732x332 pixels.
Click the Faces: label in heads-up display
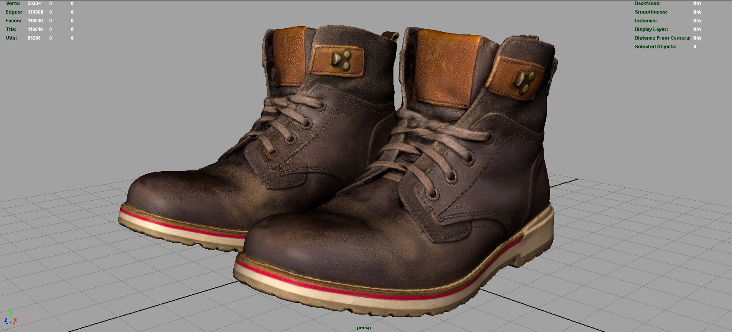point(14,21)
